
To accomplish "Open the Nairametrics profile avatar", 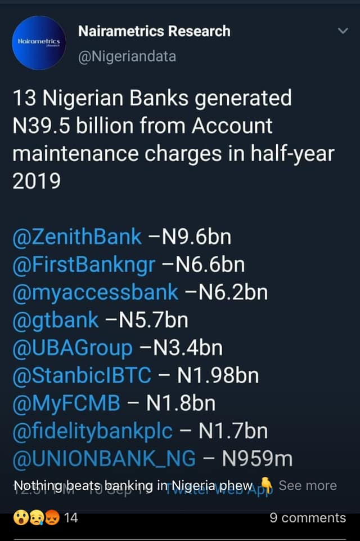I will [x=39, y=43].
